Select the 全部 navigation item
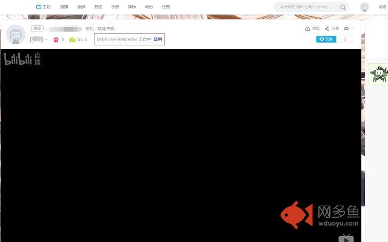 (x=81, y=7)
